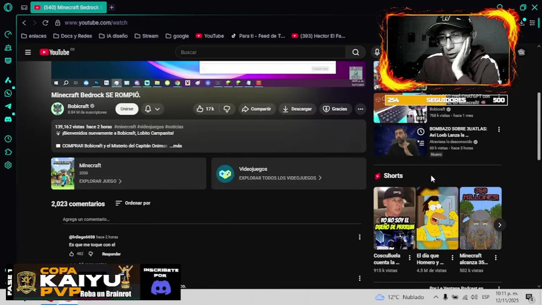The height and width of the screenshot is (305, 542).
Task: Open menu for BOMBAZO SOBRE 3I/ATLAS video
Action: click(x=499, y=129)
